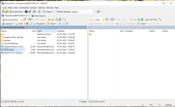Image resolution: width=175 pixels, height=107 pixels.
Task: Click the local New button
Action: [52, 24]
